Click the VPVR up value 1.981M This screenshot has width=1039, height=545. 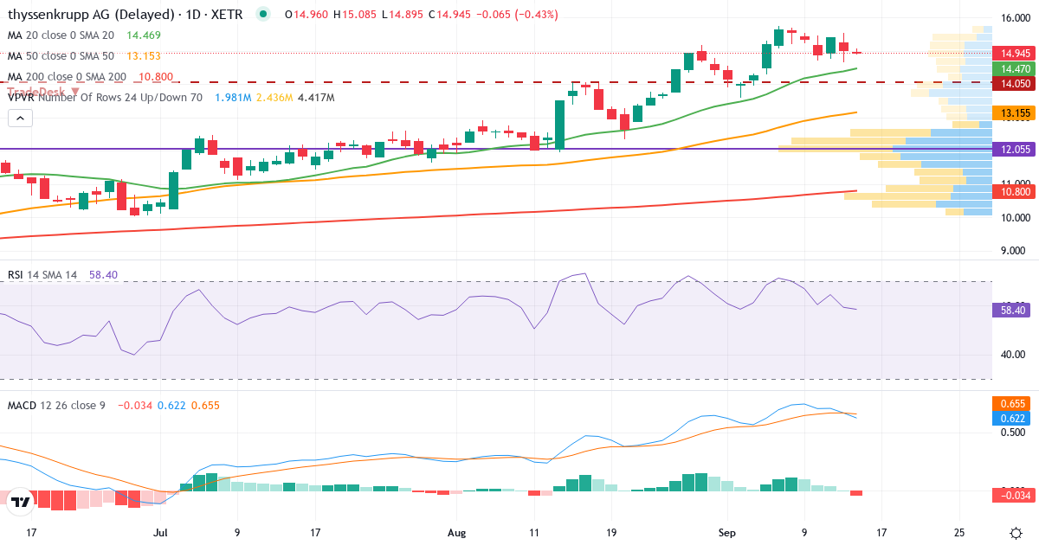pyautogui.click(x=233, y=98)
